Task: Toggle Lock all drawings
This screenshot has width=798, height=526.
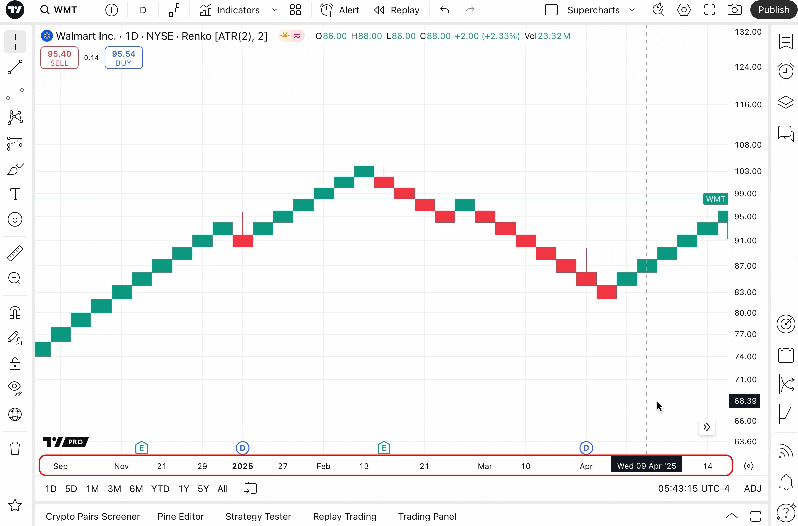Action: tap(15, 364)
